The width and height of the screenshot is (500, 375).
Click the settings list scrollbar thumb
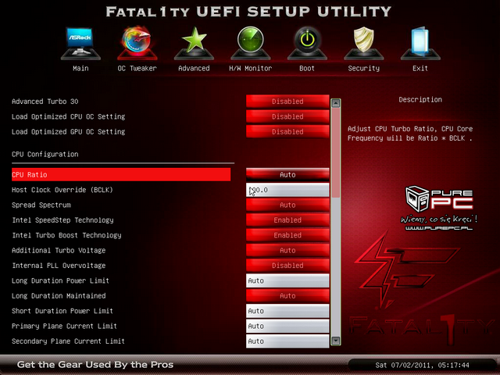pos(336,152)
